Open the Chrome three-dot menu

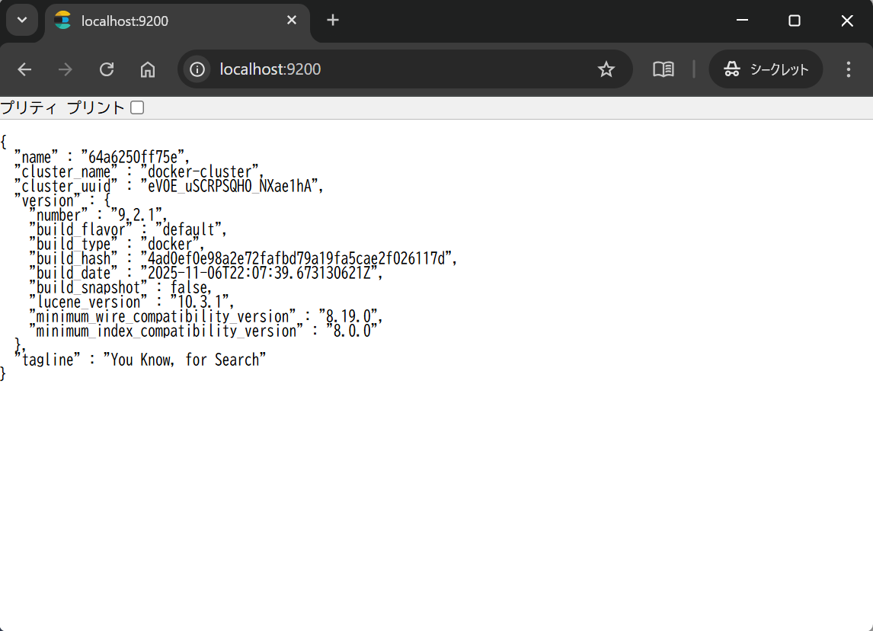(x=849, y=69)
